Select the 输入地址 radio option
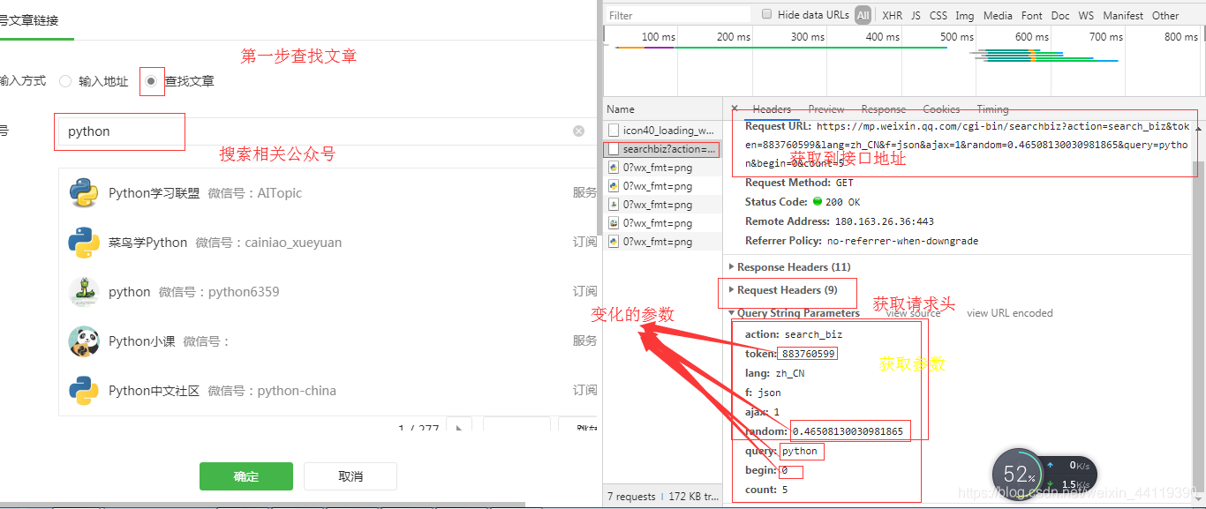Viewport: 1206px width, 509px height. (65, 81)
